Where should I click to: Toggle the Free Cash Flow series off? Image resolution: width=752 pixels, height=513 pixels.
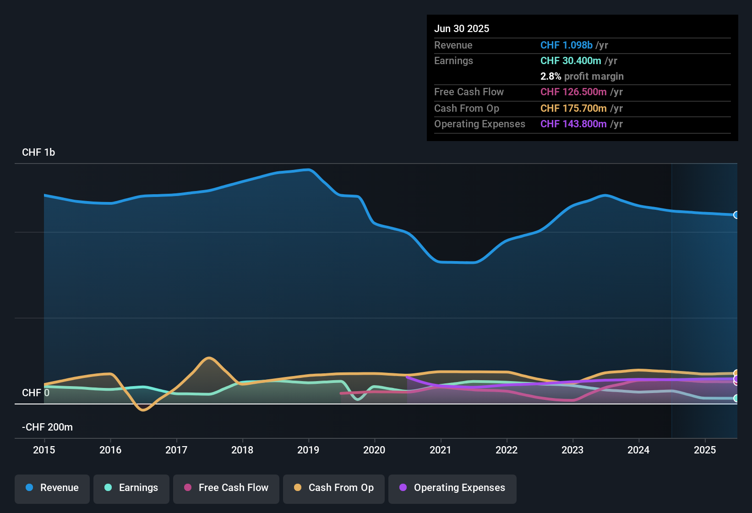(x=226, y=489)
